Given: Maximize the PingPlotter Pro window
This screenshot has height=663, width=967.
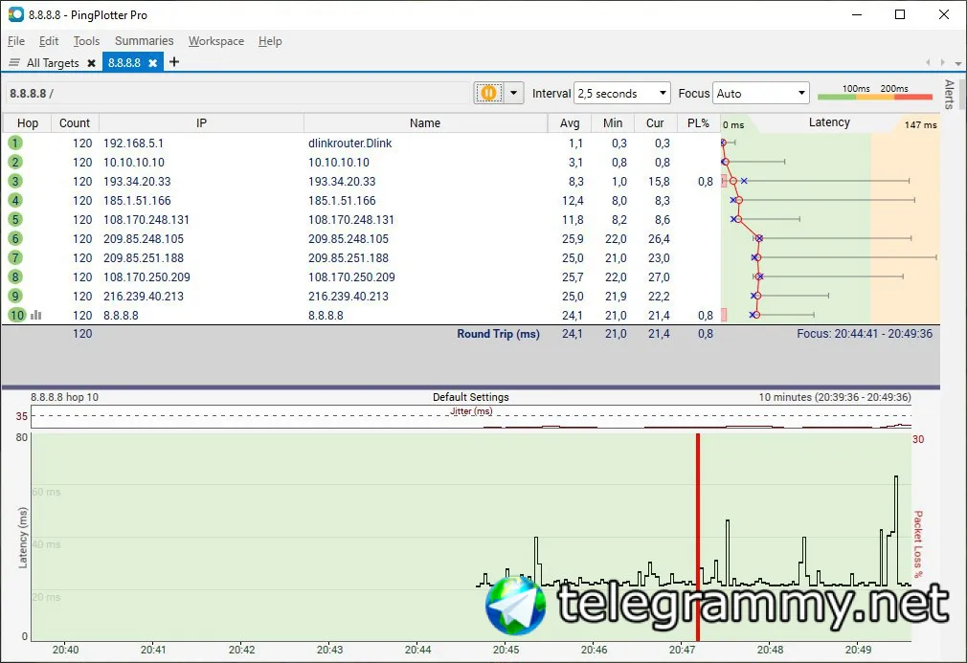Looking at the screenshot, I should click(900, 14).
